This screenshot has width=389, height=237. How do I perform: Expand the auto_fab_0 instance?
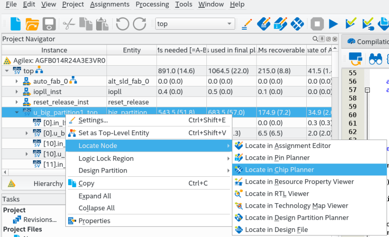click(17, 81)
